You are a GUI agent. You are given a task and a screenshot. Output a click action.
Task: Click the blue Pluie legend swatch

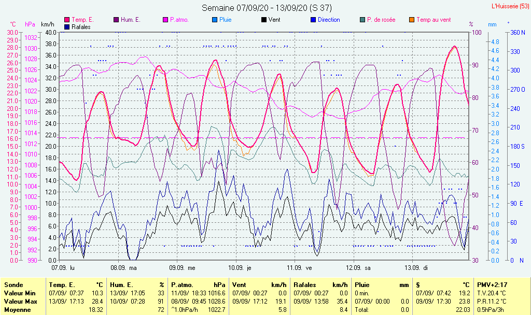tap(215, 20)
